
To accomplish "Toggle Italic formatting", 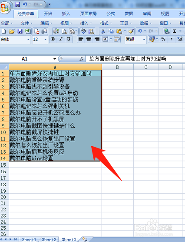I will tap(61, 39).
